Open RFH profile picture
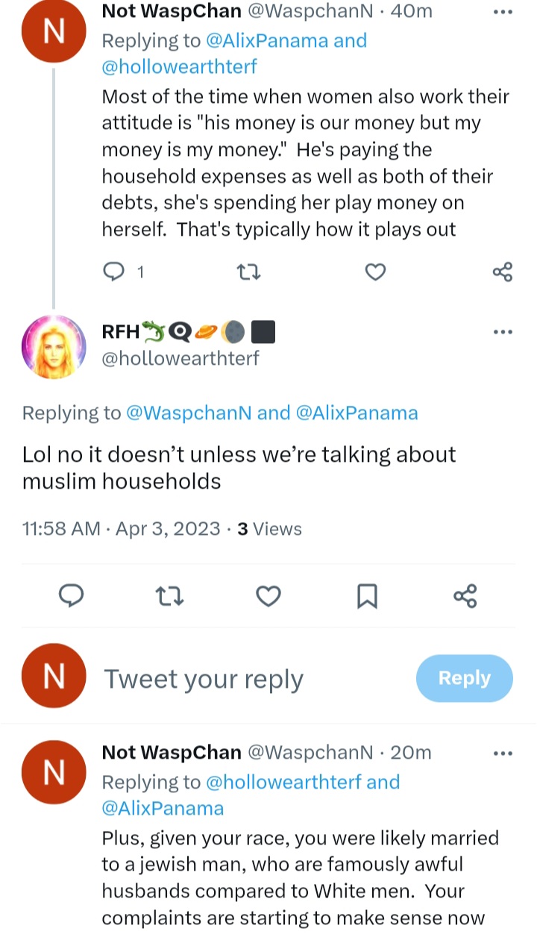537x940 pixels. coord(54,347)
